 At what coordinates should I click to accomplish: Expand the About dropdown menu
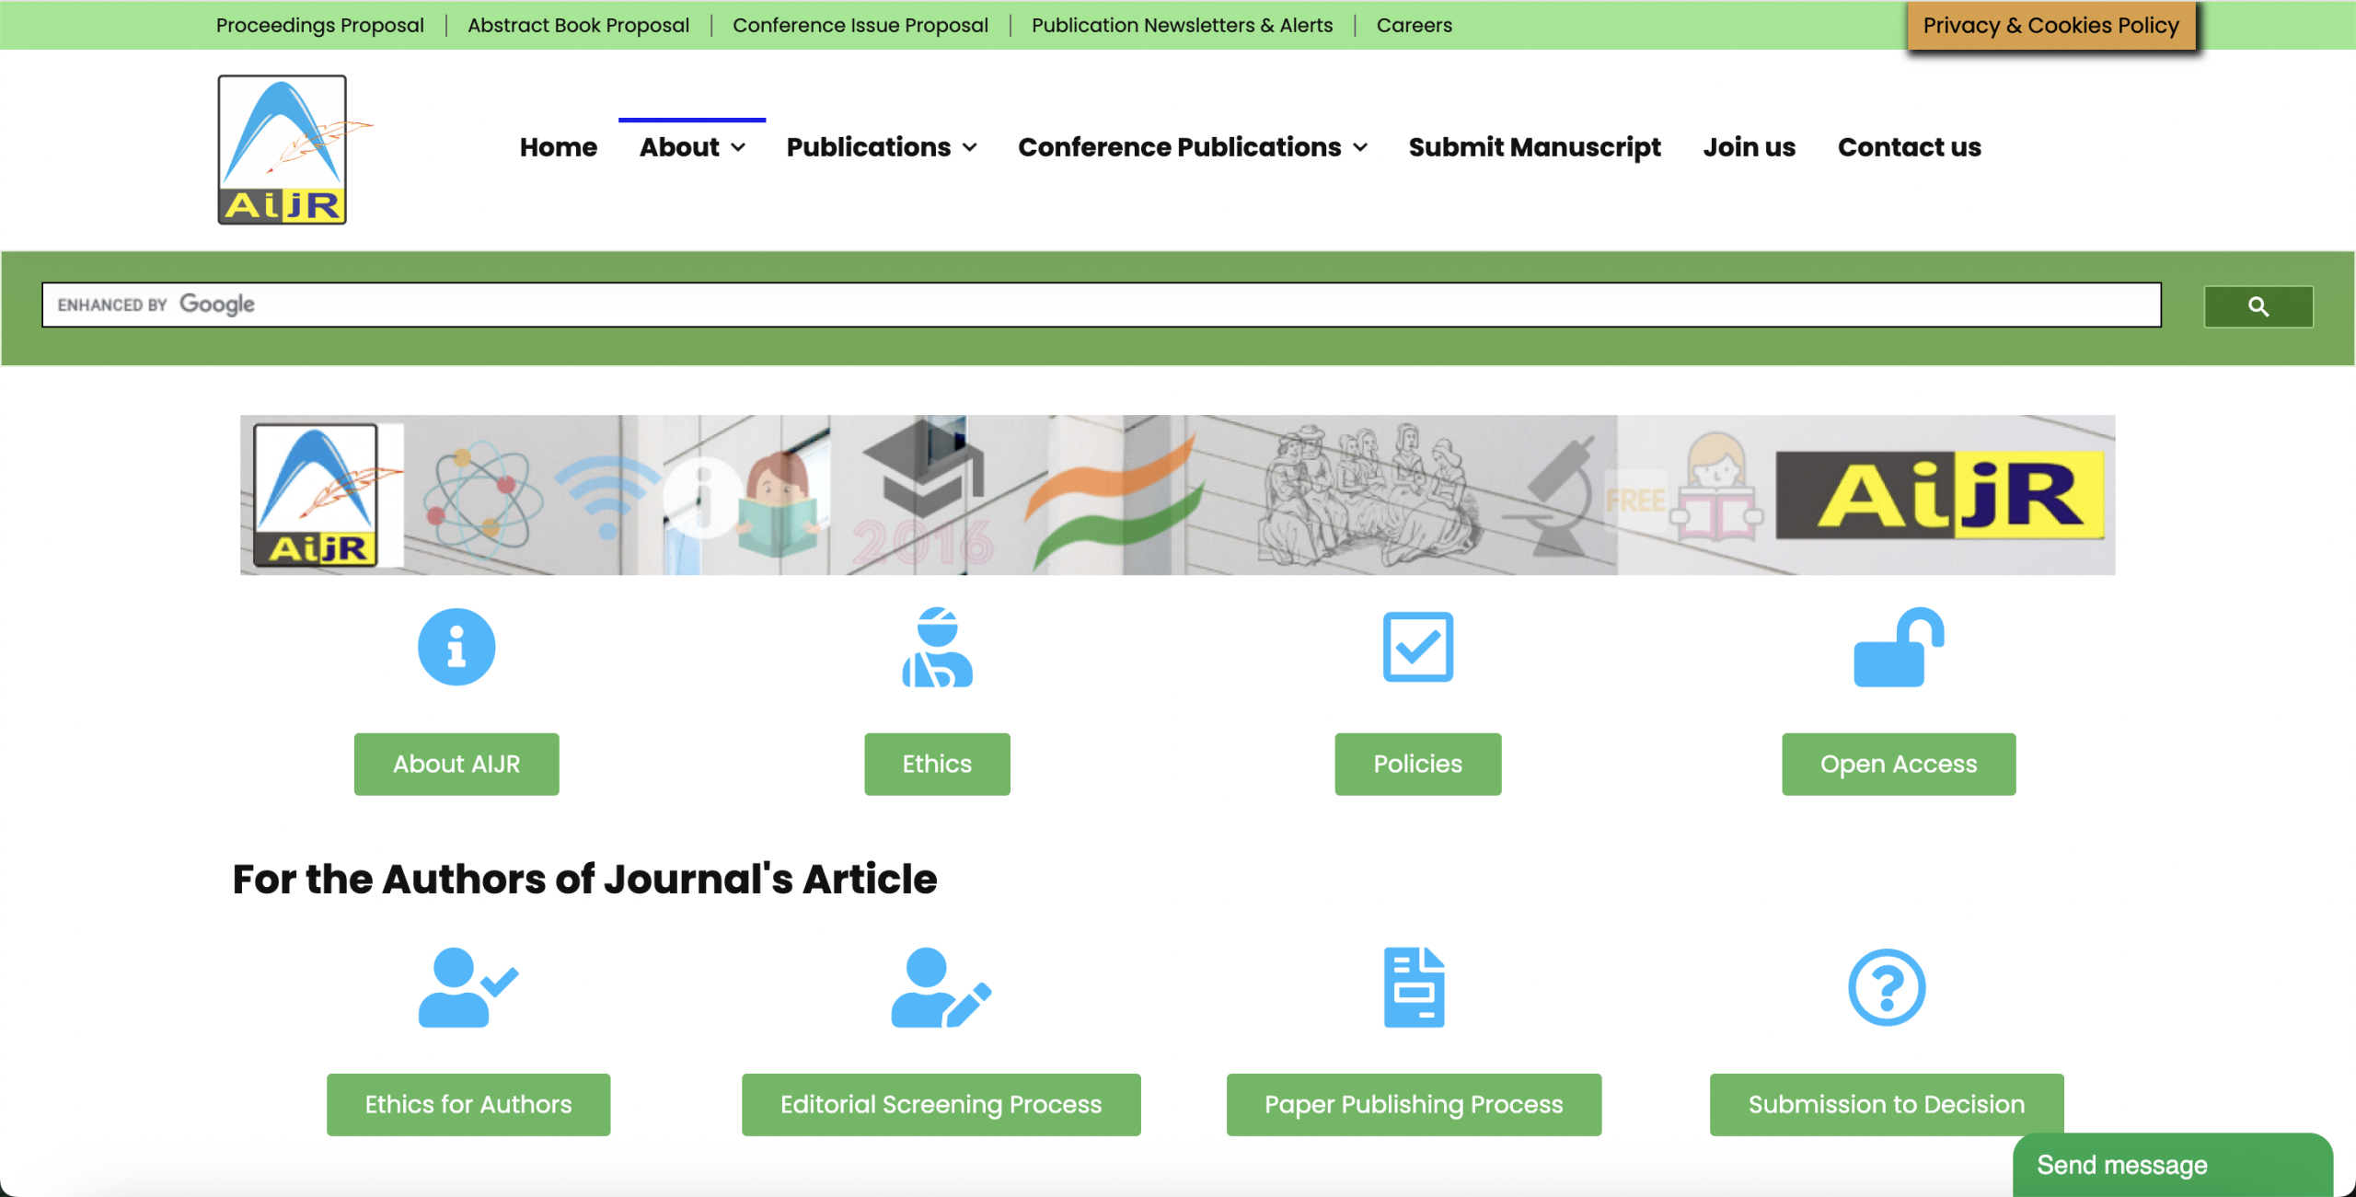692,147
